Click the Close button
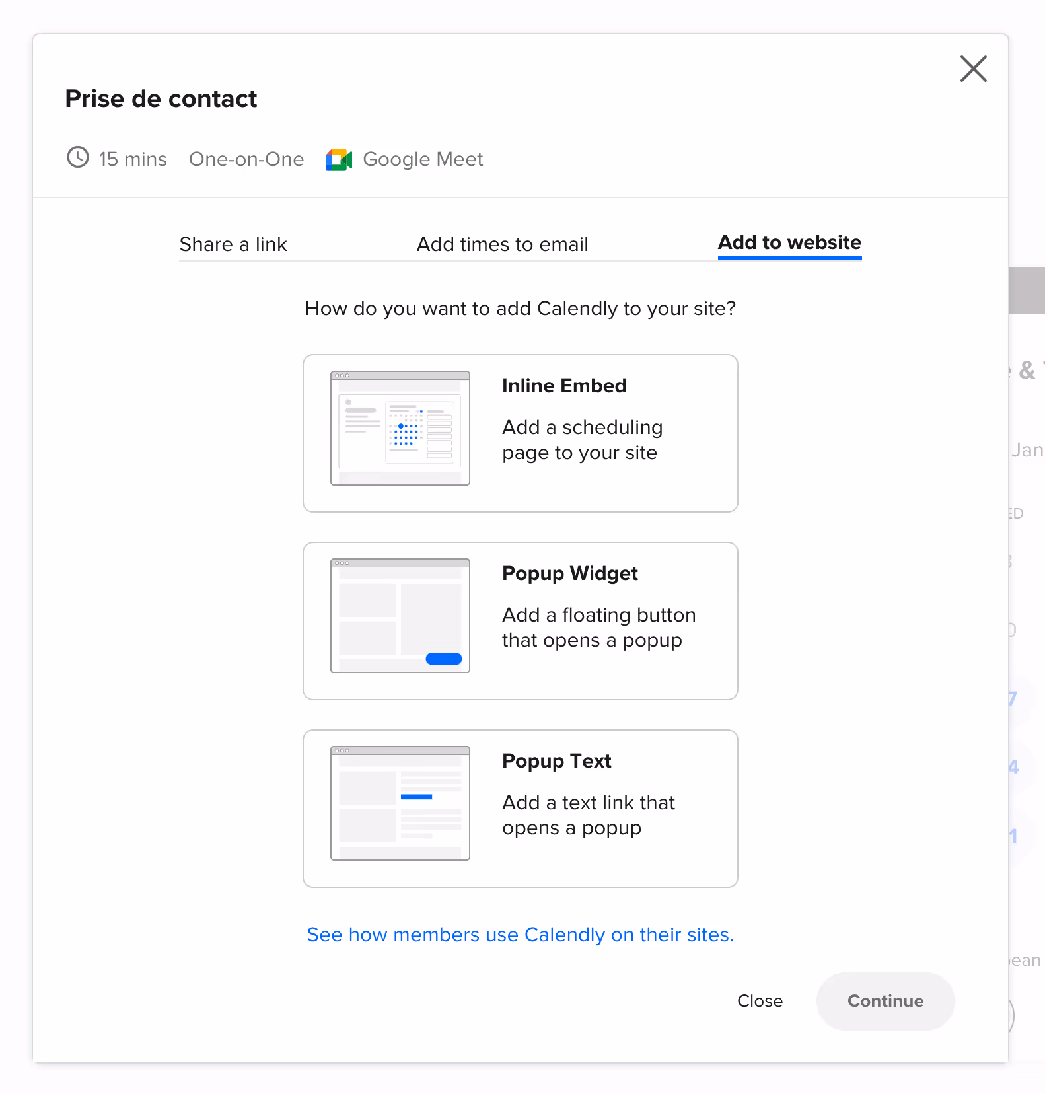1045x1094 pixels. (x=760, y=1001)
